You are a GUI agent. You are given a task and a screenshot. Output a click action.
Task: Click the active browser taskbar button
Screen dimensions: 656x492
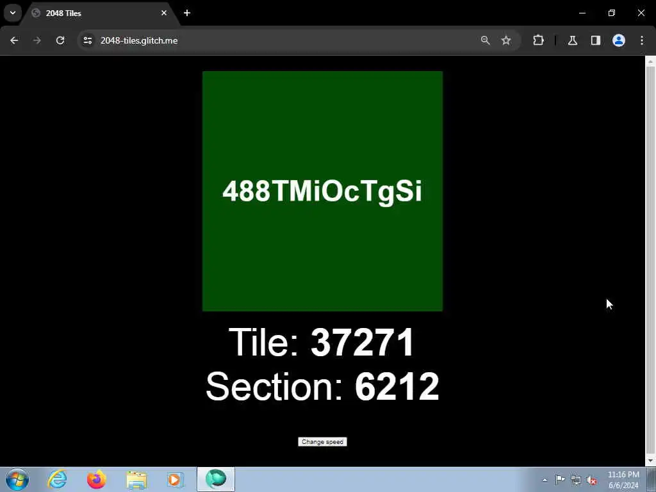[216, 479]
